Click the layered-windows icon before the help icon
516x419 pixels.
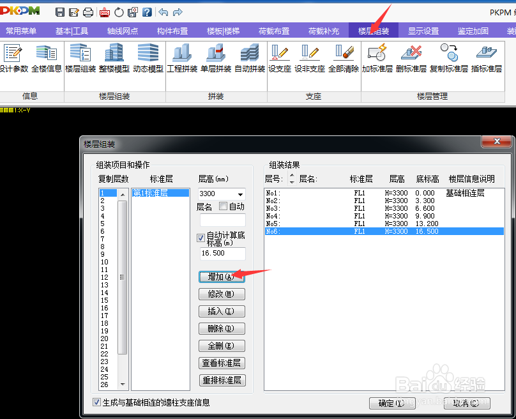(133, 13)
